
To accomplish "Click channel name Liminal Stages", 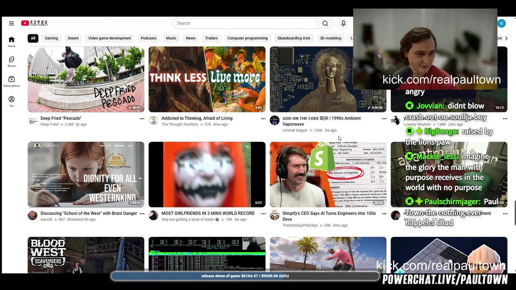I will click(x=295, y=130).
